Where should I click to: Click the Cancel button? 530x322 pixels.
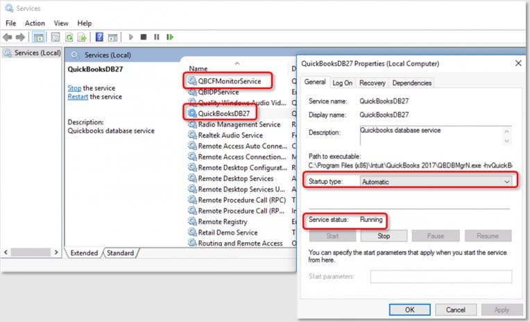(x=456, y=310)
